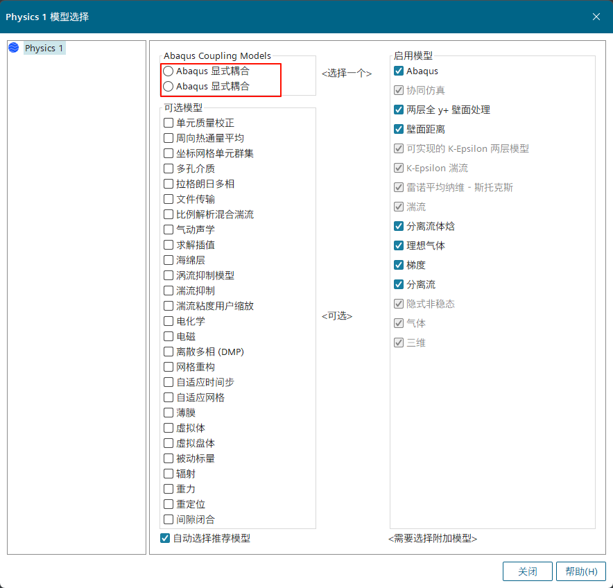Turn on the 电磁 model checkbox

[x=169, y=336]
